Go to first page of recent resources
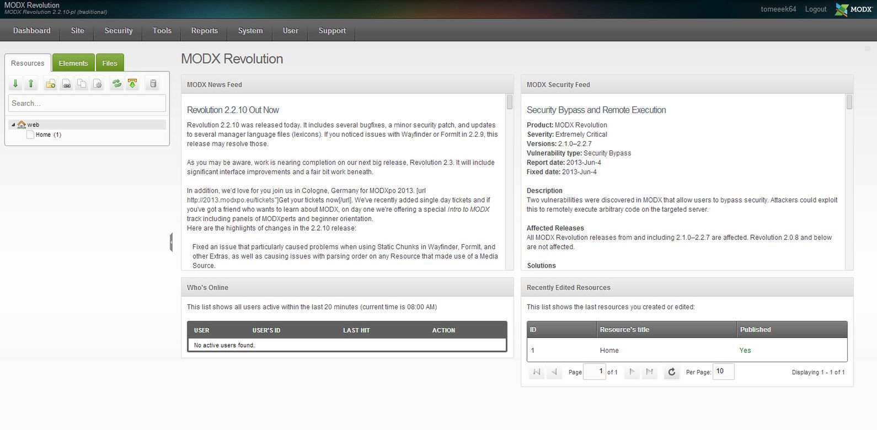The image size is (877, 430). (537, 372)
